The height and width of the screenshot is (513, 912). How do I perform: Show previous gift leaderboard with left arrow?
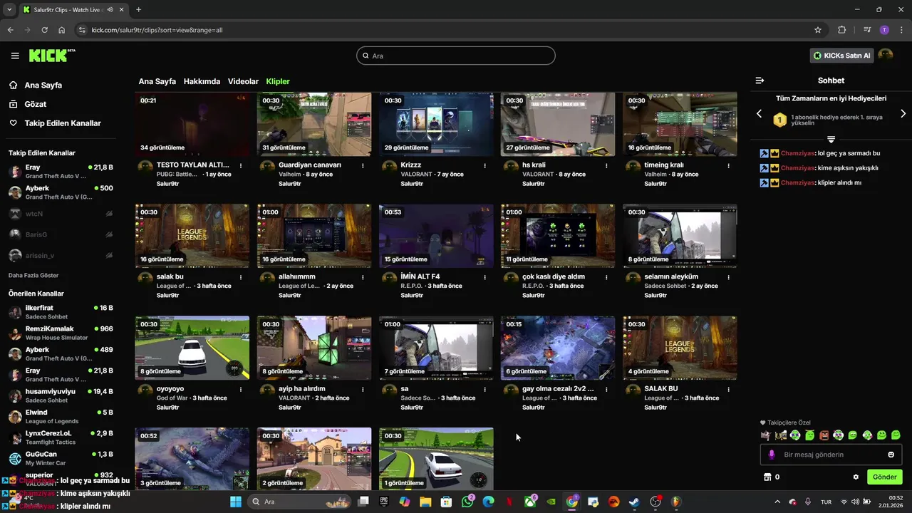tap(759, 113)
